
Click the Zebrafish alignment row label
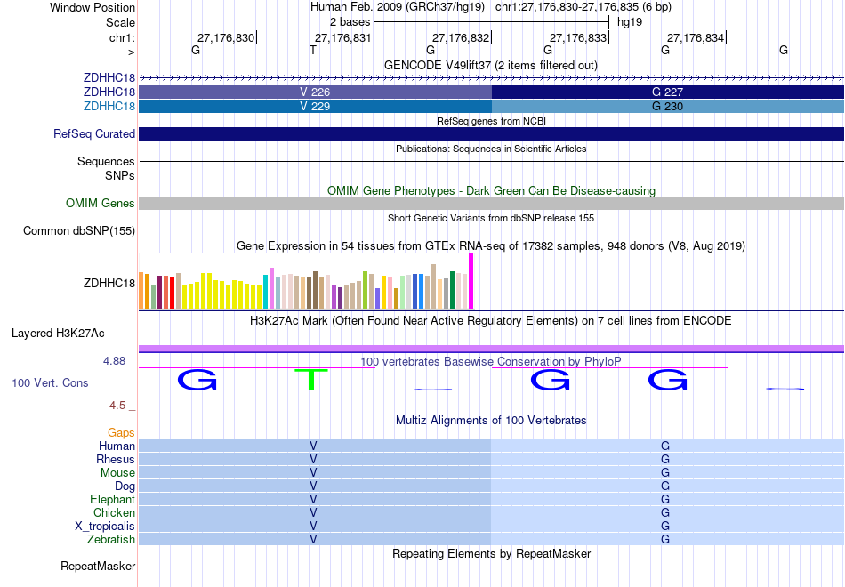tap(111, 540)
